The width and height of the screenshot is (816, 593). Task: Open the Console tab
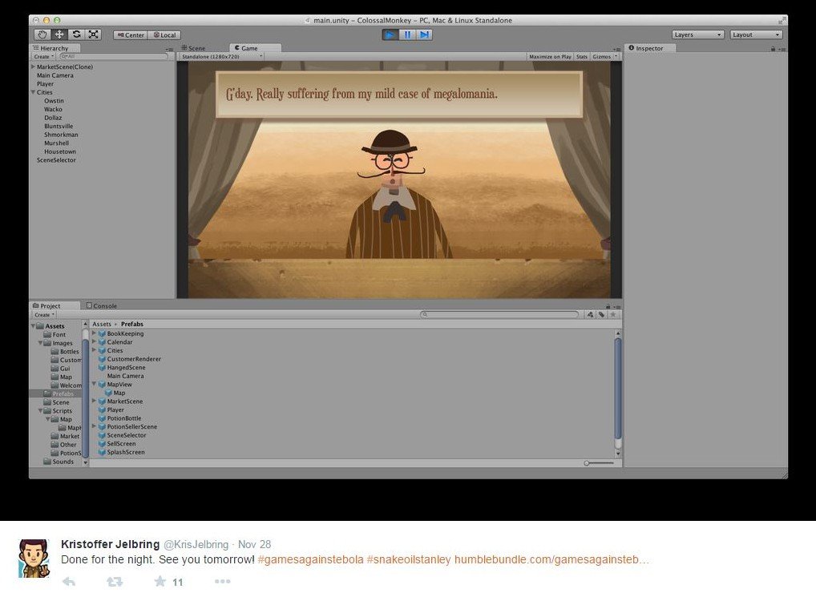(x=102, y=305)
